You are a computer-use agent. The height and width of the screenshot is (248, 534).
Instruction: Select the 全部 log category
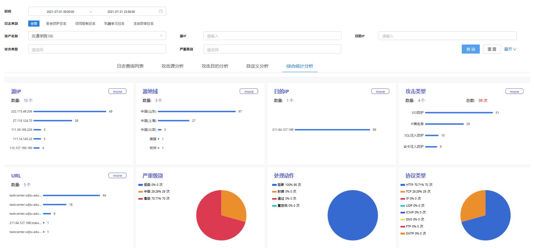click(34, 23)
